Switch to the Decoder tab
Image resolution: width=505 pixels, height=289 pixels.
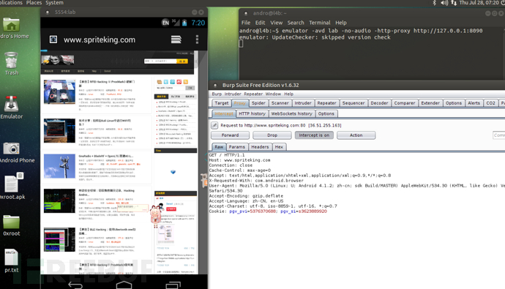pos(379,103)
